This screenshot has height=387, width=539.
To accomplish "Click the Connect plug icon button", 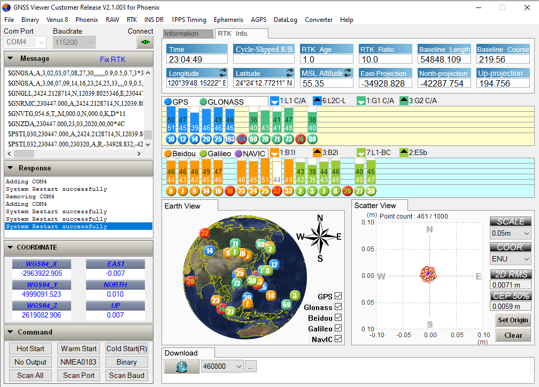I will [x=144, y=42].
